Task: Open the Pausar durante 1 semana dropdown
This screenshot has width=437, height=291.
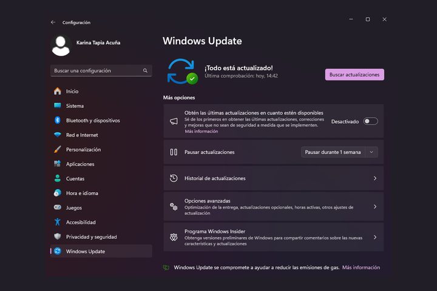Action: (x=339, y=152)
